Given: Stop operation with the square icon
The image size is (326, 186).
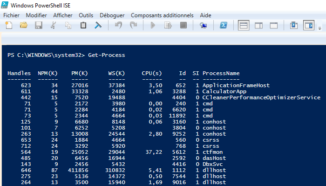Looking at the screenshot, I should [183, 25].
